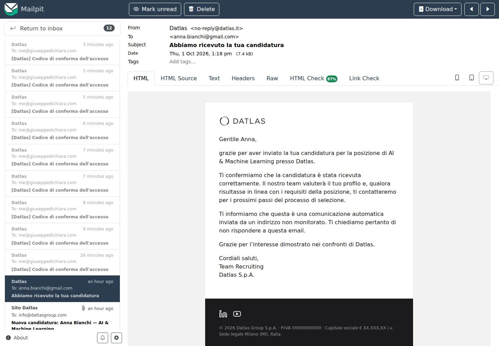Click the Add tags input field
Image resolution: width=499 pixels, height=346 pixels.
183,62
